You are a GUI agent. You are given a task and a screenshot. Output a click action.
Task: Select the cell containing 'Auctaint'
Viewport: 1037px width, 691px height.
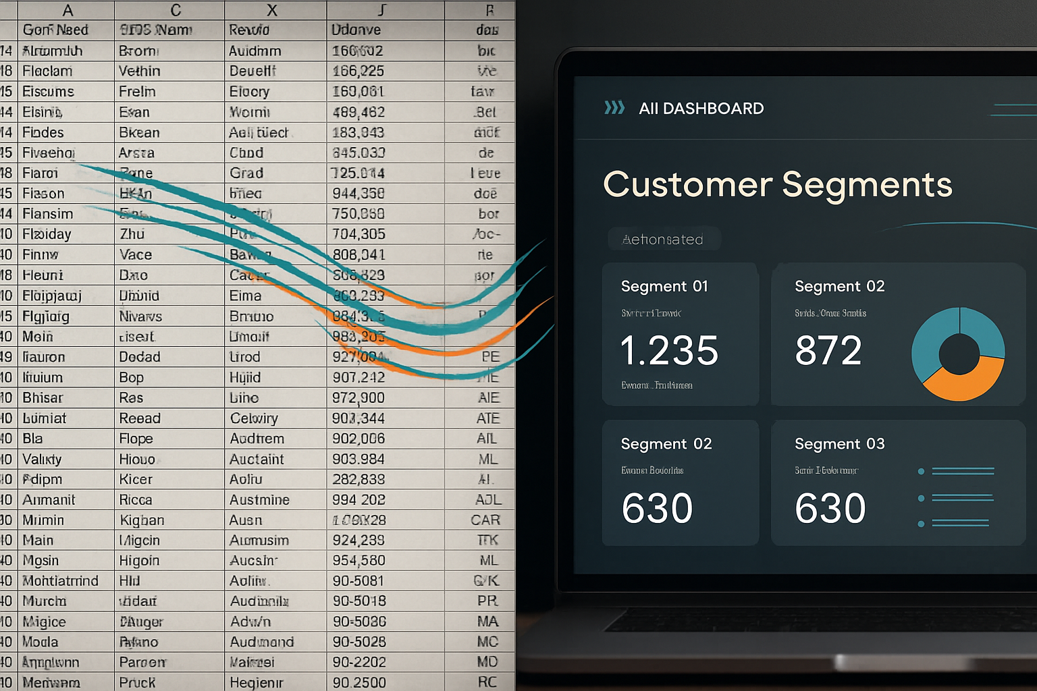pos(275,459)
